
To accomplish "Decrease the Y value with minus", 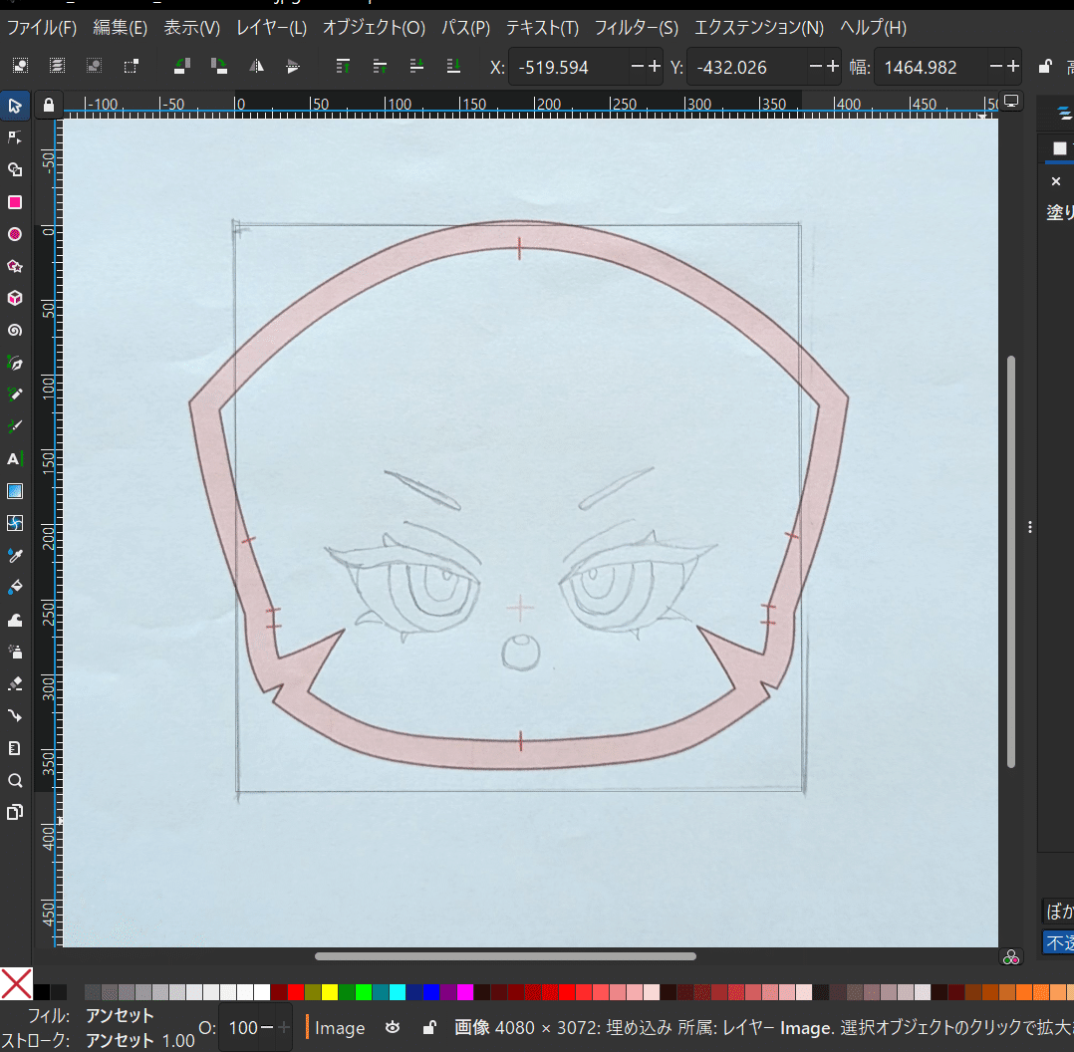I will [815, 67].
